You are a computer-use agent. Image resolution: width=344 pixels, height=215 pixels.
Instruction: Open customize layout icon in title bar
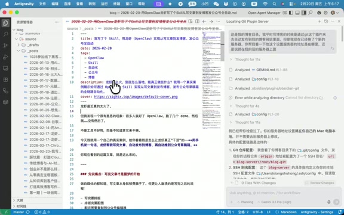coord(285,13)
